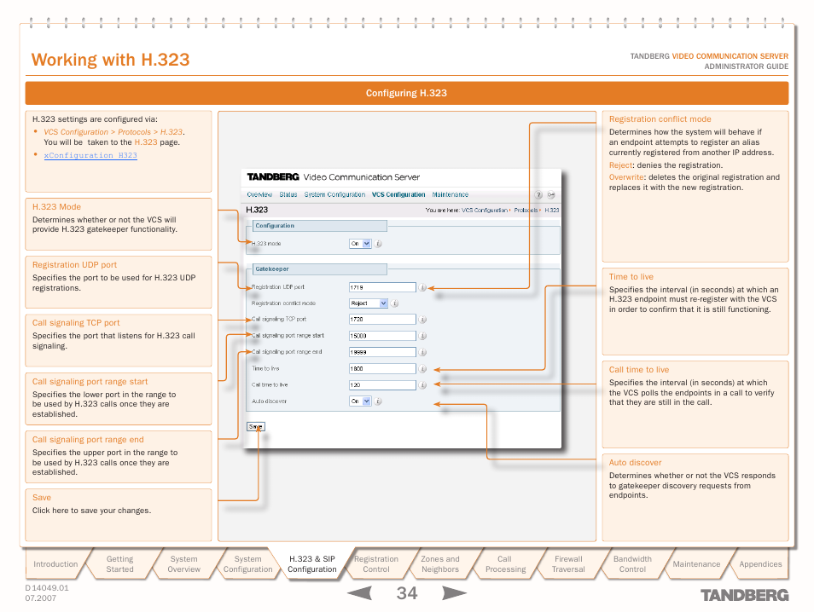
Task: Click Protocols in breadcrumb
Action: (526, 210)
